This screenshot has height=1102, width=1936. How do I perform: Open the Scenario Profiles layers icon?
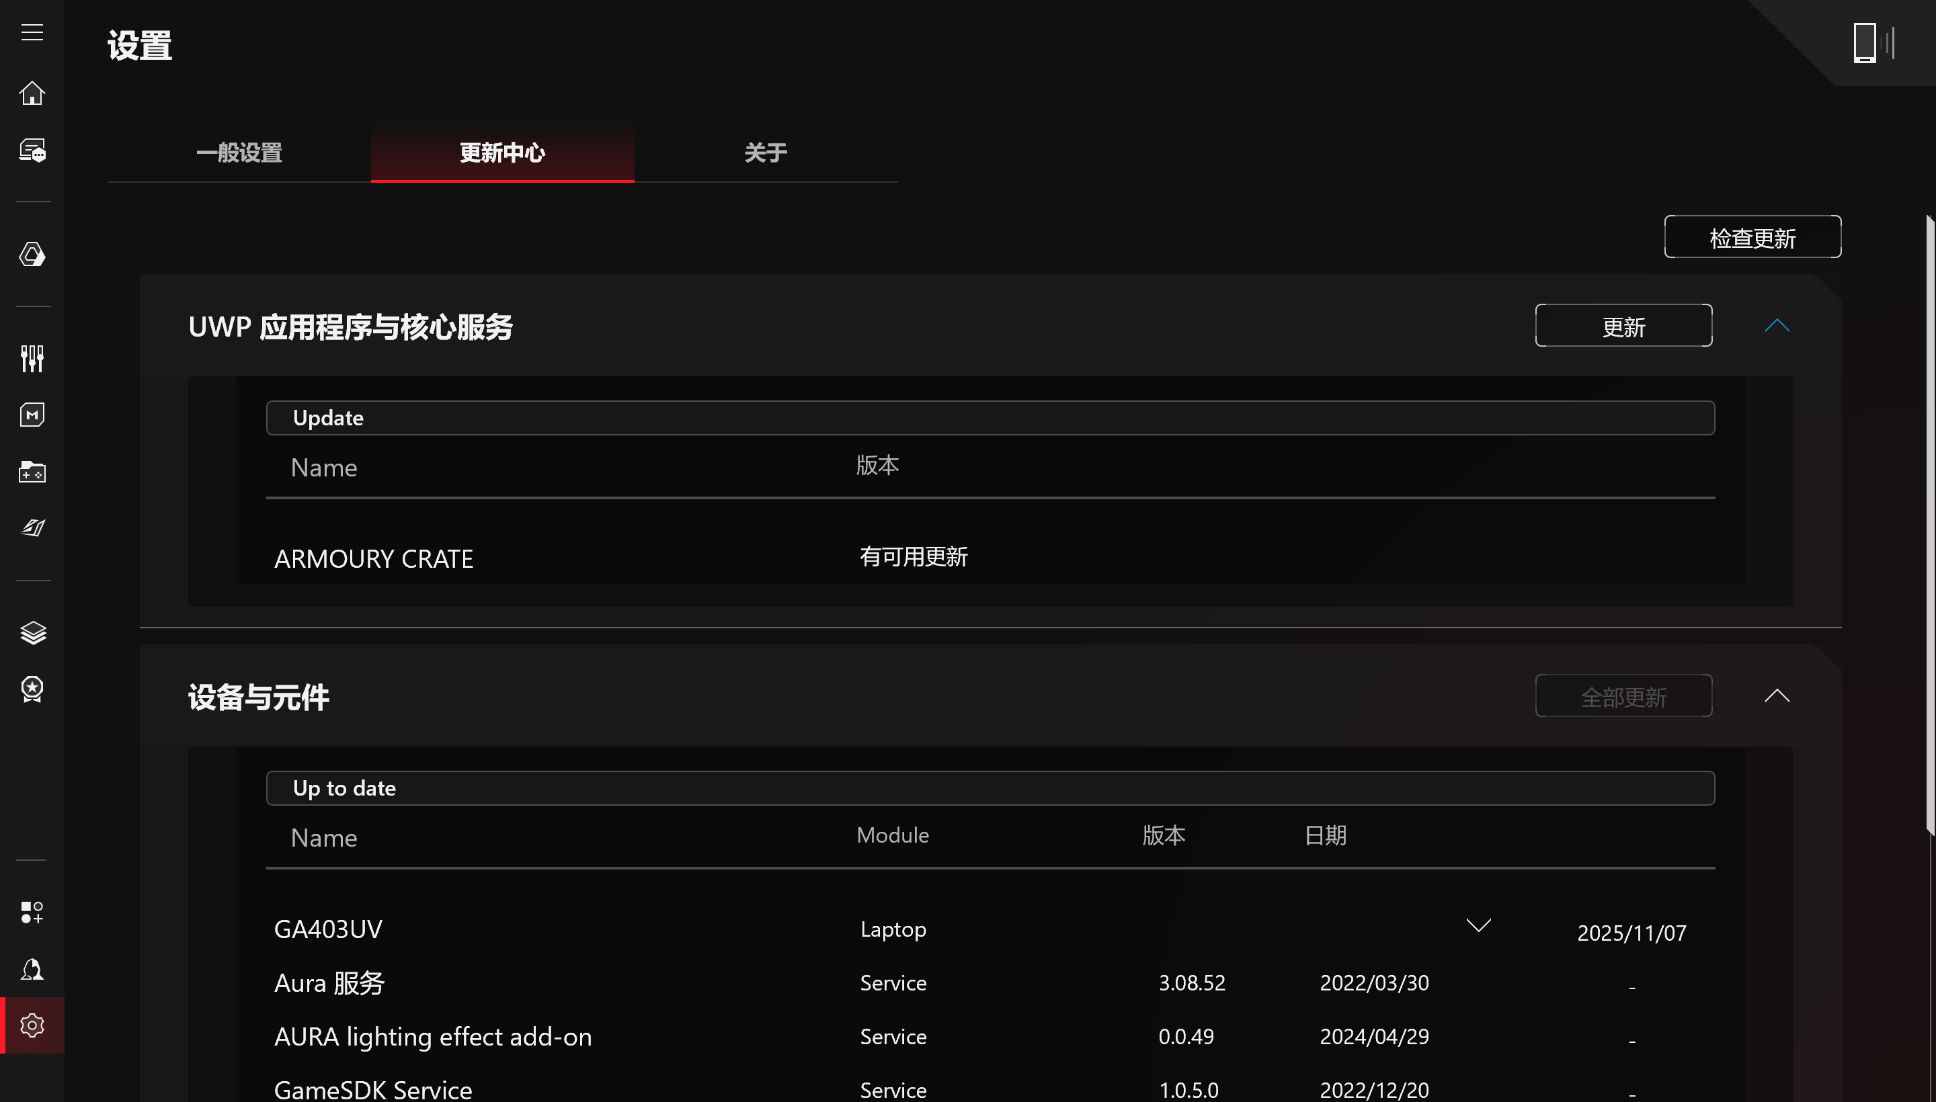(32, 633)
